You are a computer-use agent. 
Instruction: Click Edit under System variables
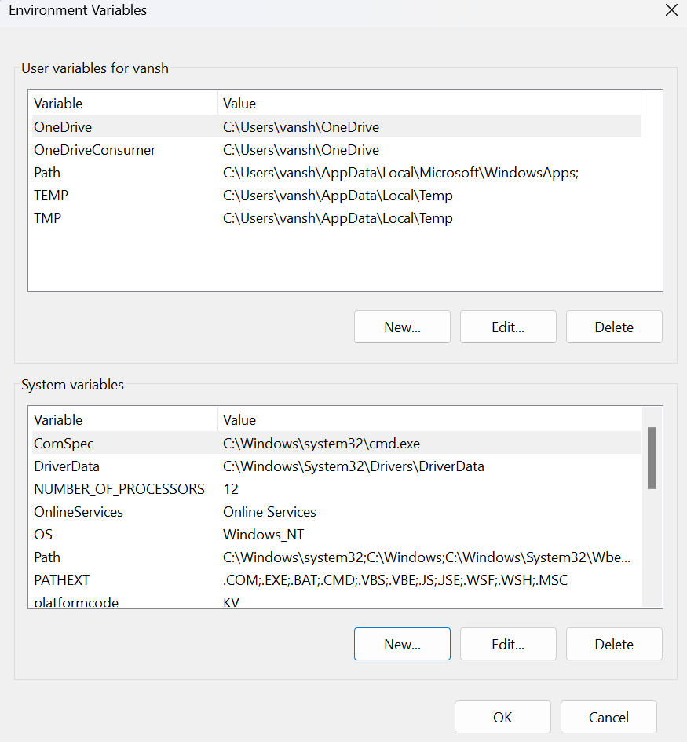coord(508,645)
